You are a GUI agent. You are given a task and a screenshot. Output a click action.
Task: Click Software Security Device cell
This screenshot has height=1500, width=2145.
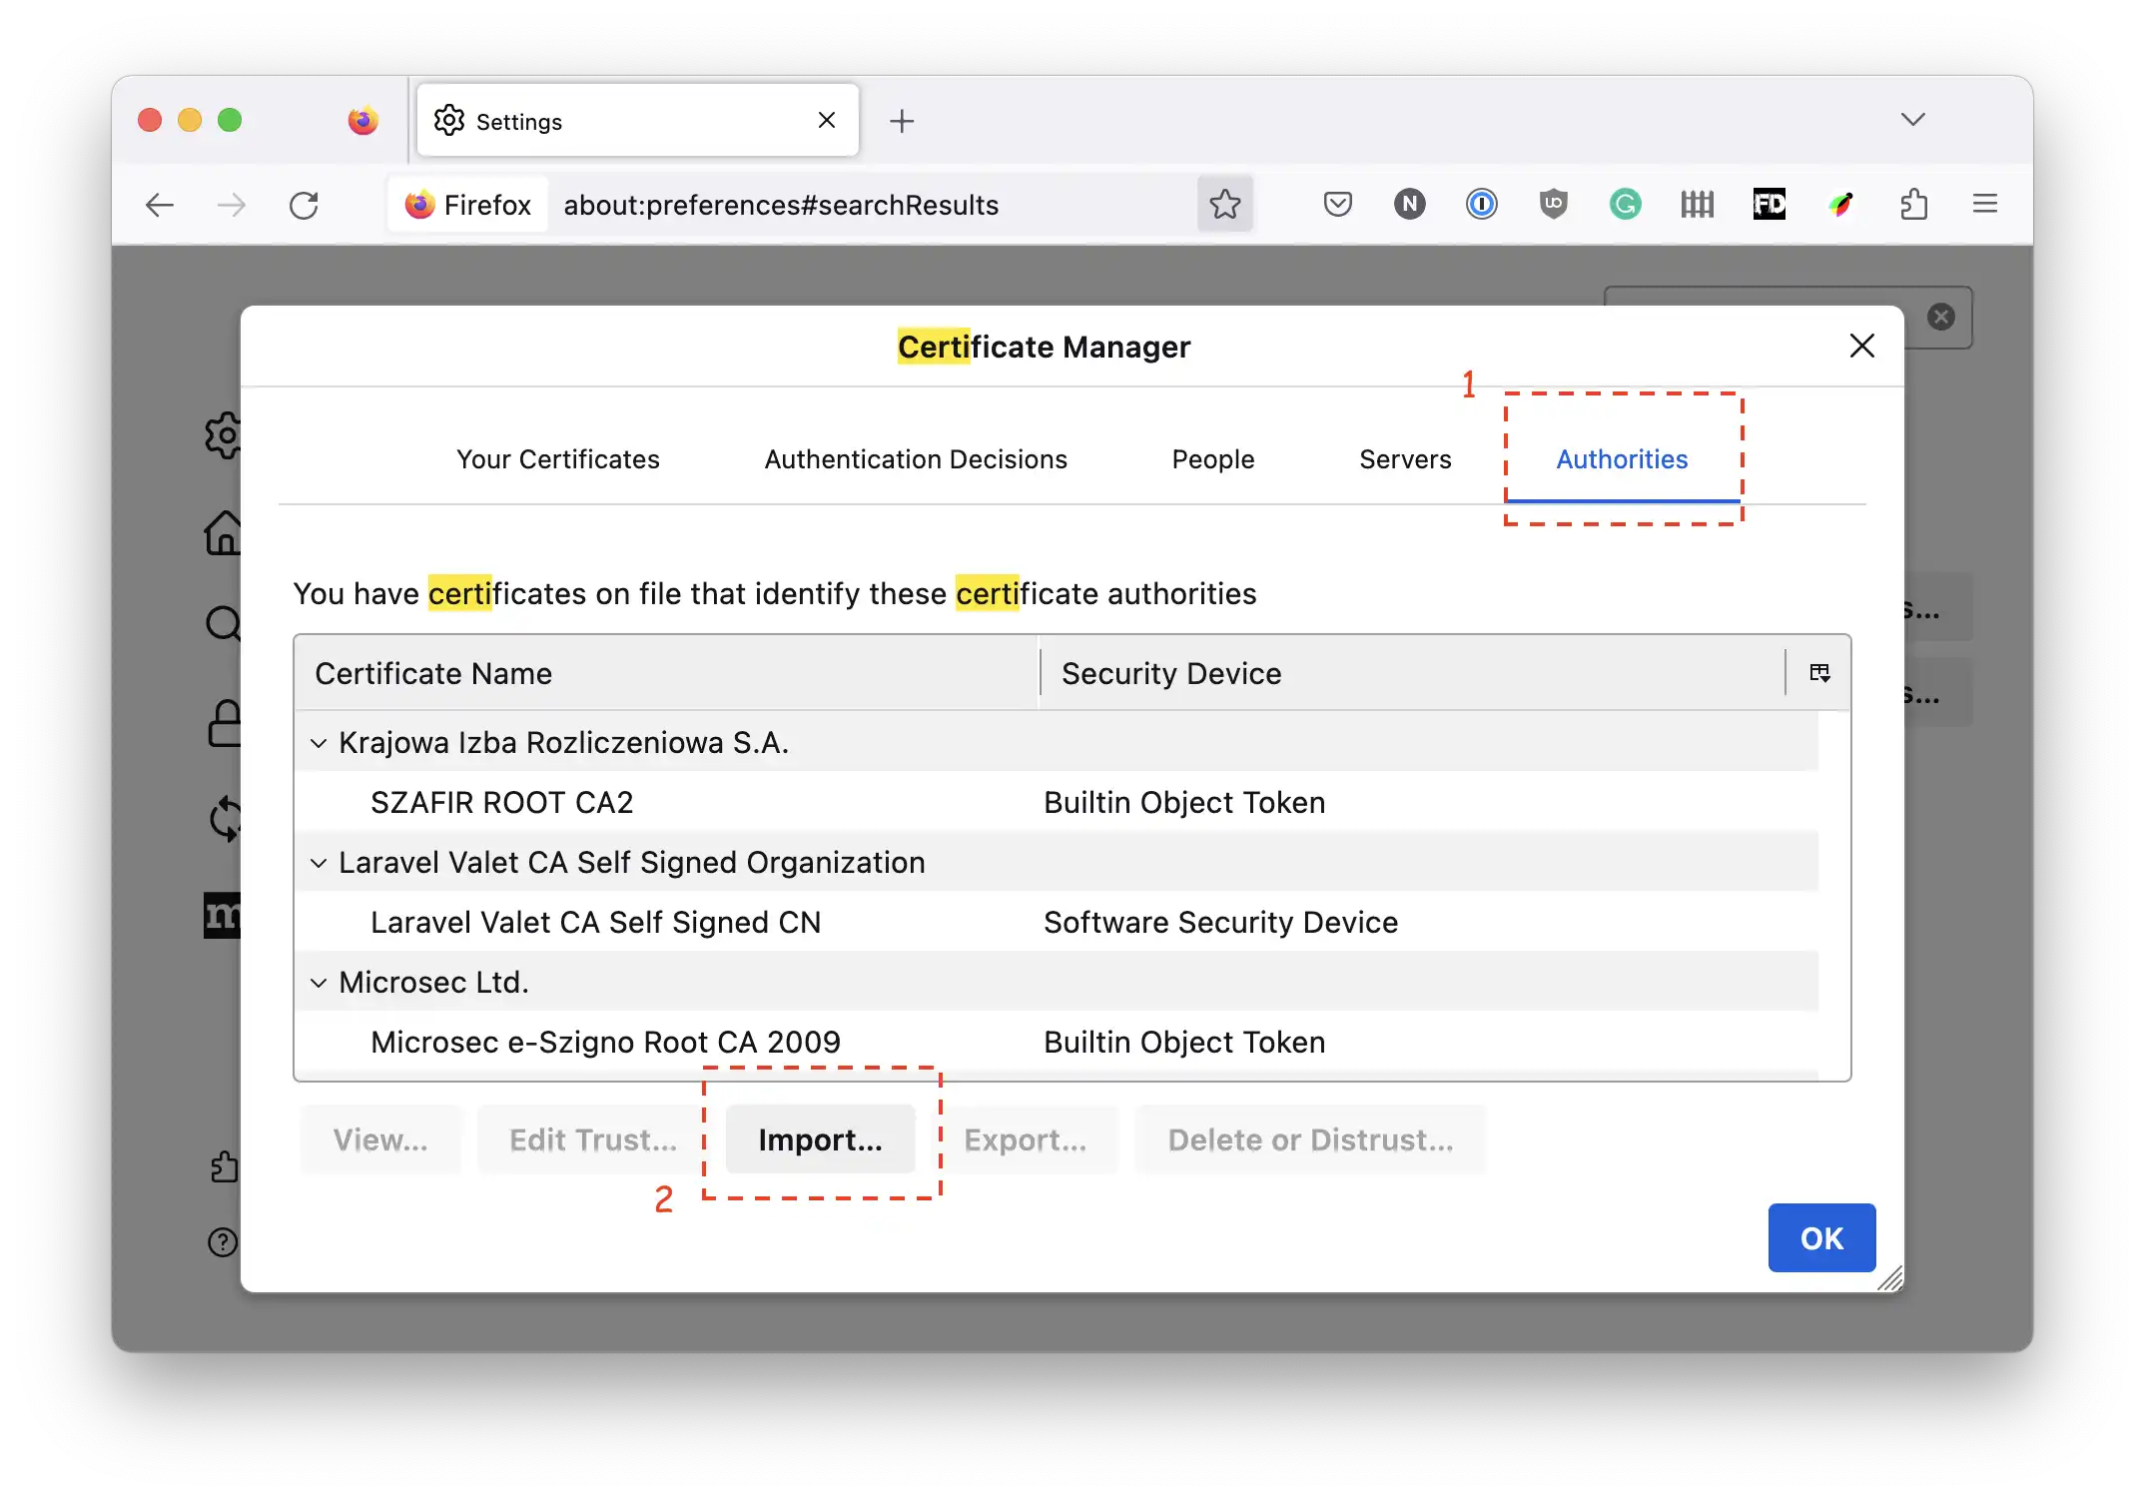coord(1220,923)
